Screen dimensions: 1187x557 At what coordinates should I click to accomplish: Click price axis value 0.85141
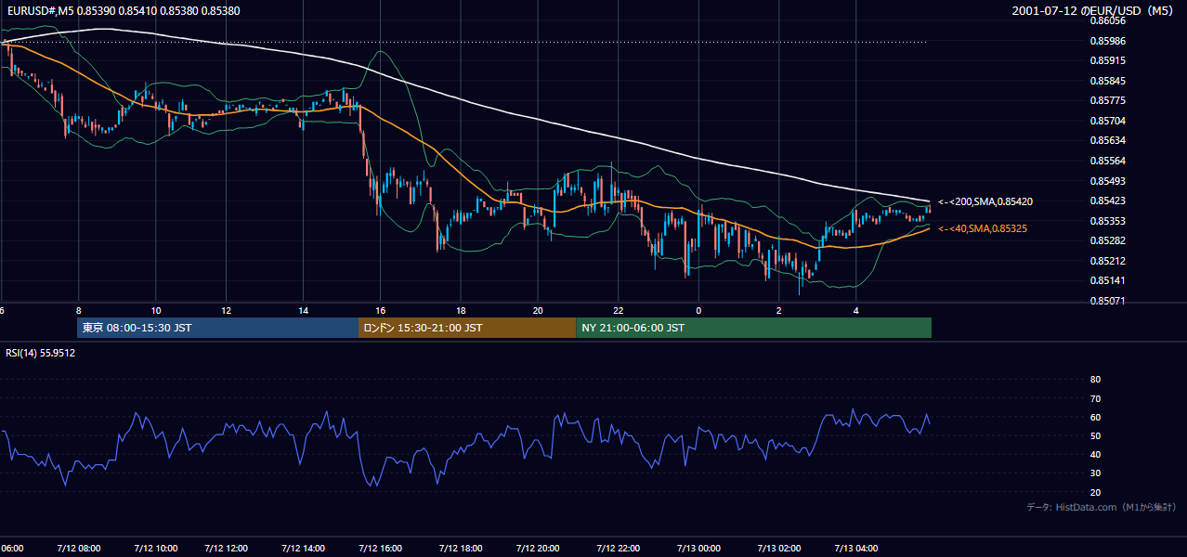(x=1108, y=280)
